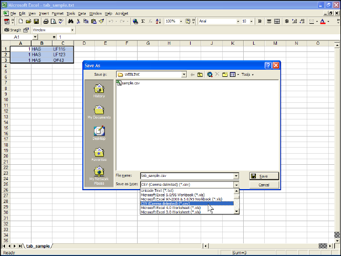Click the Insert Hyperlink globe icon
Image resolution: width=341 pixels, height=256 pixels.
(135, 22)
